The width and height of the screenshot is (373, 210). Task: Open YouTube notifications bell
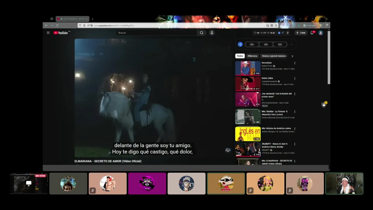[x=312, y=33]
